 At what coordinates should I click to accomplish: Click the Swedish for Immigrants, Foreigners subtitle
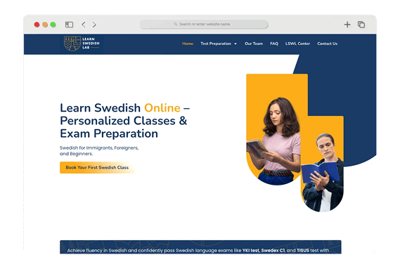click(99, 151)
